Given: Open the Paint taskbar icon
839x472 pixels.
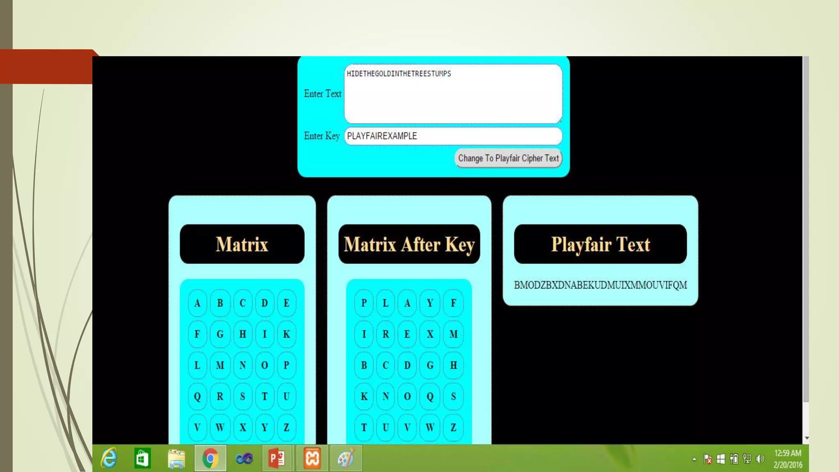Looking at the screenshot, I should point(346,458).
